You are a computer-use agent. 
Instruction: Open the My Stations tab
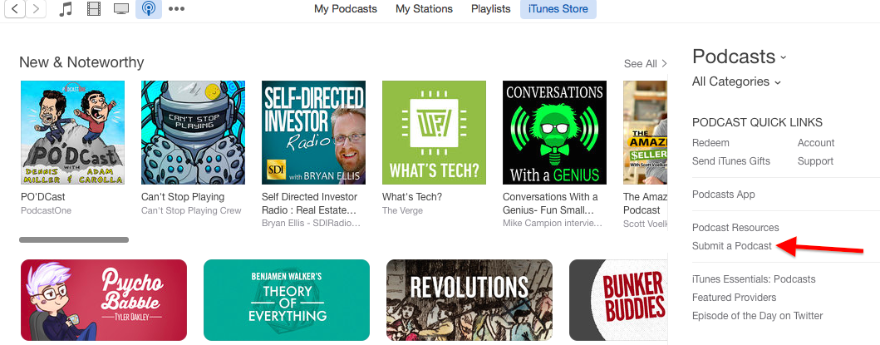[424, 9]
